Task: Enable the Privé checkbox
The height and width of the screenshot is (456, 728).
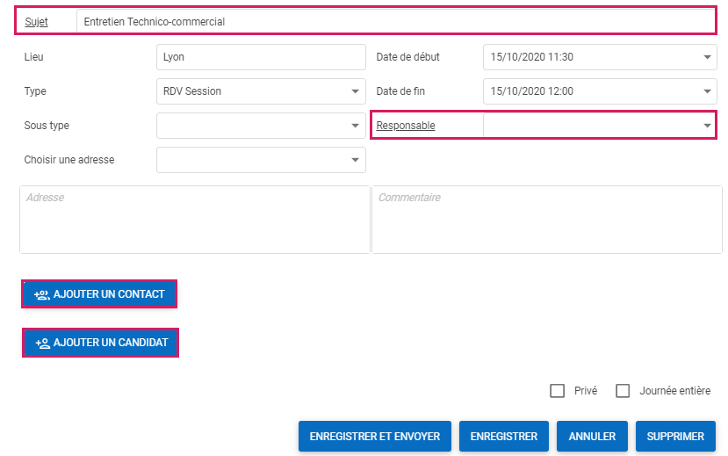Action: point(557,391)
